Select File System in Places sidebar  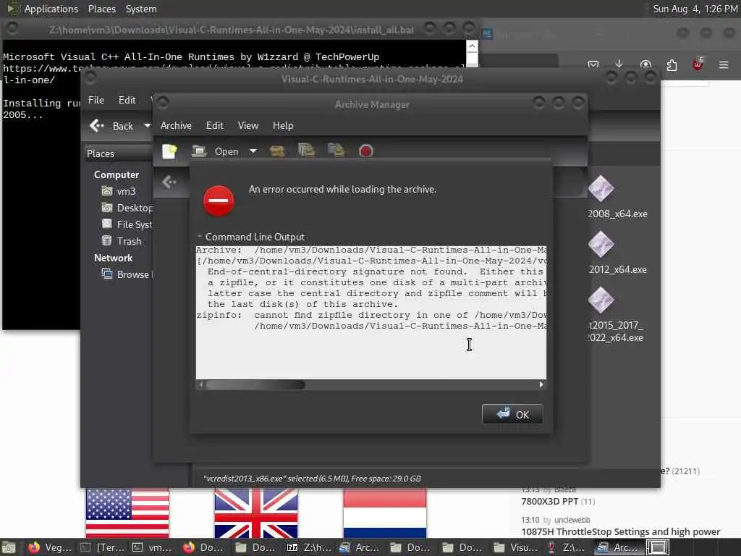pyautogui.click(x=127, y=224)
